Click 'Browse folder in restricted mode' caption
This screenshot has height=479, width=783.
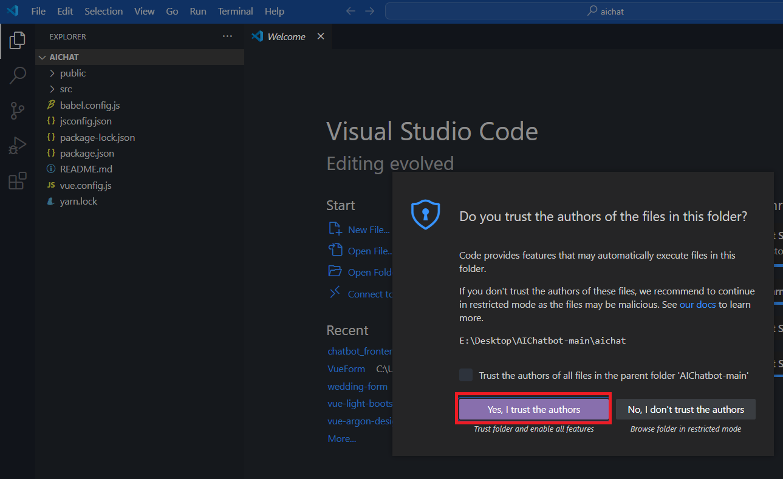(686, 429)
